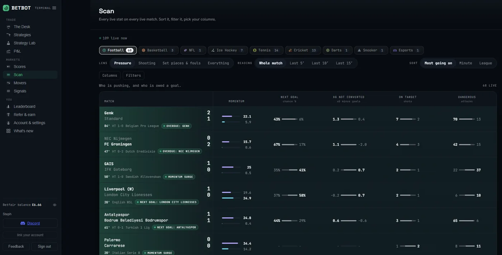Click the OVERDUE: NEC NIJMEGEN badge
The width and height of the screenshot is (502, 255).
tap(180, 151)
